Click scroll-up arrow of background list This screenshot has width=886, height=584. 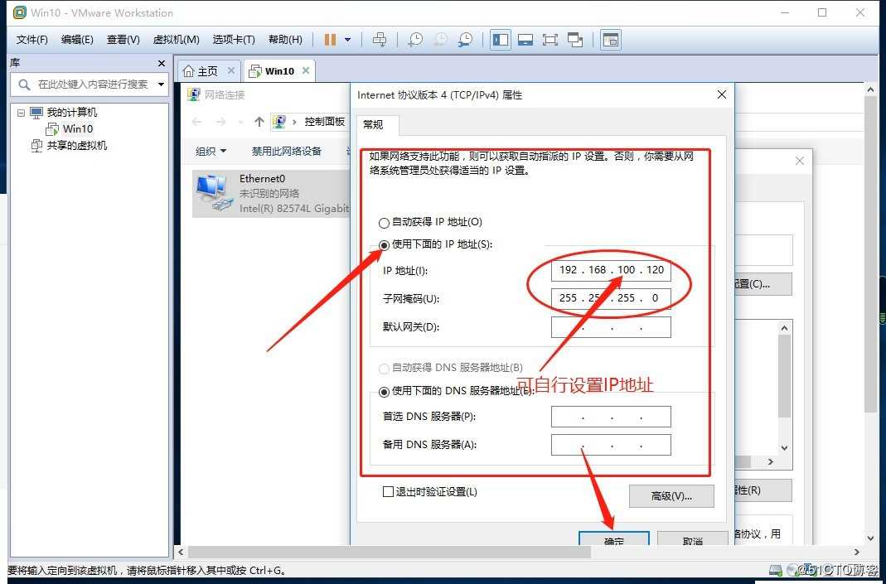point(784,328)
